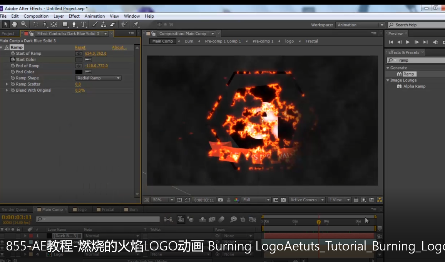Open the Layer menu
The image size is (445, 262).
pyautogui.click(x=59, y=16)
